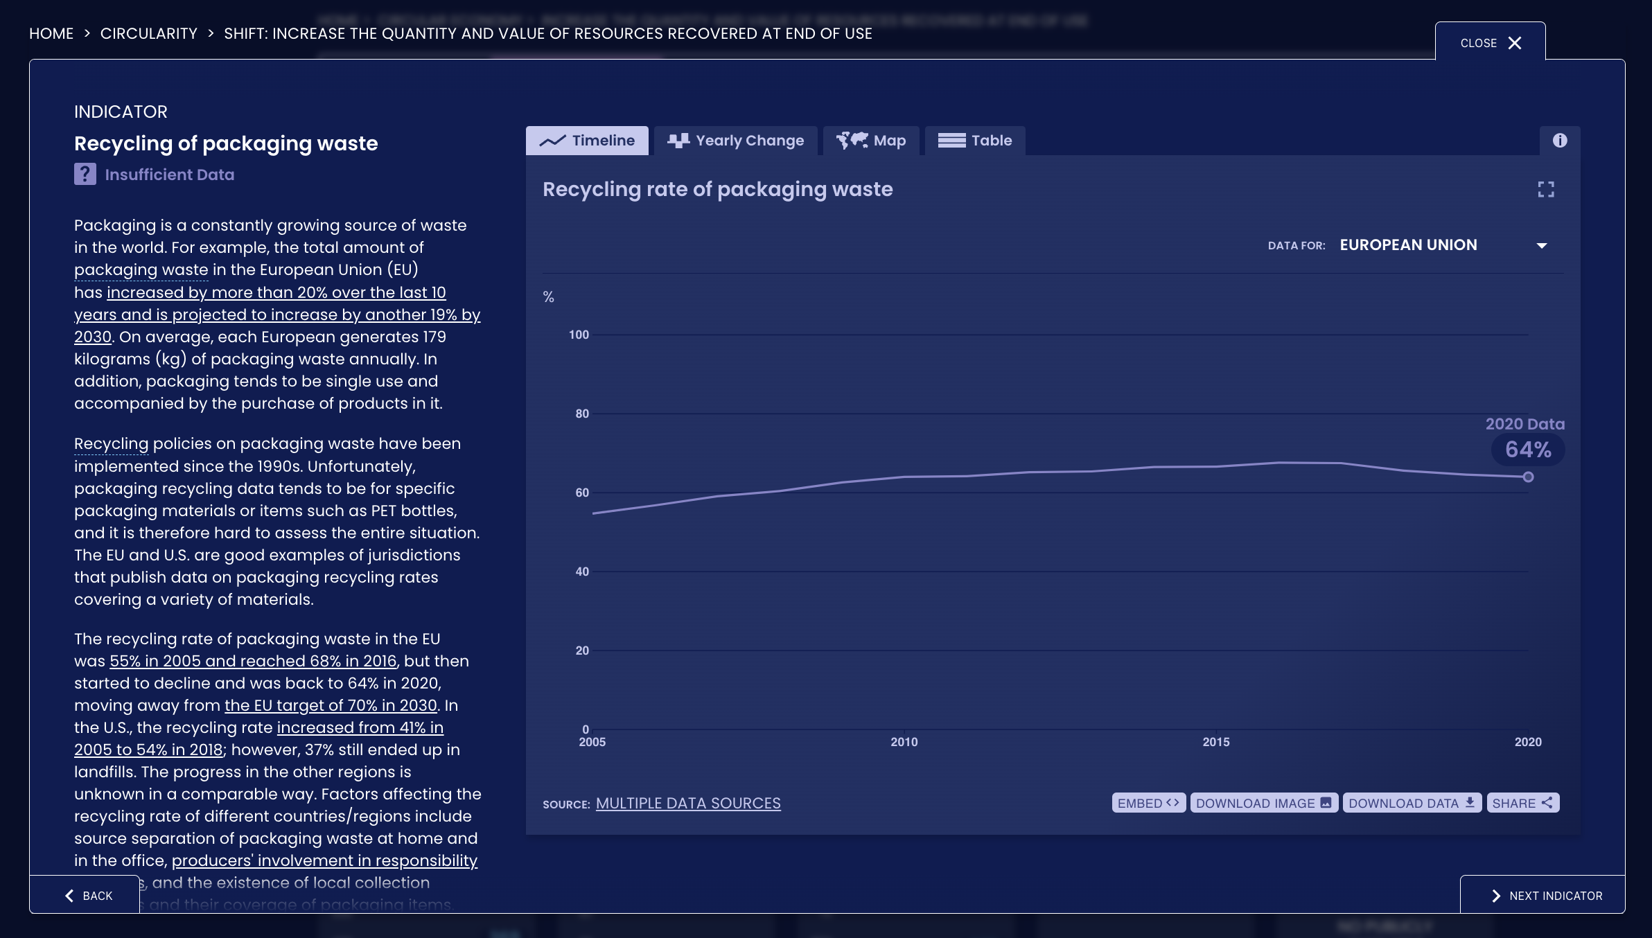This screenshot has width=1652, height=938.
Task: Click Download Image button
Action: [x=1264, y=803]
